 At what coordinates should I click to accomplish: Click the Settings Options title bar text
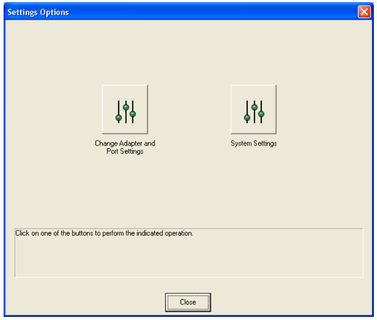(x=37, y=12)
